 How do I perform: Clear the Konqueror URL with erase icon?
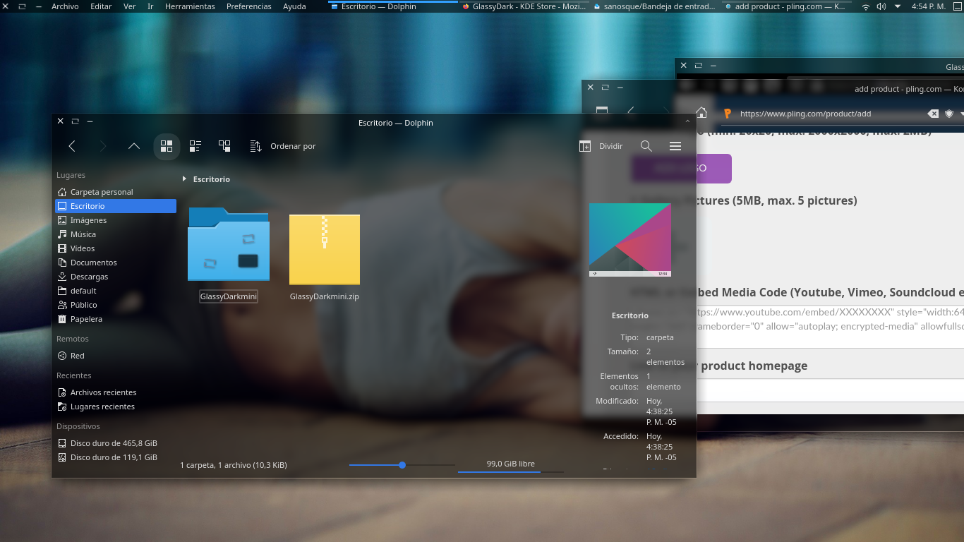tap(933, 114)
